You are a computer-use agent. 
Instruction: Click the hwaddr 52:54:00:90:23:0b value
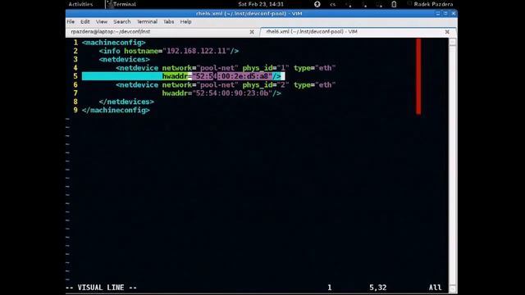pyautogui.click(x=231, y=93)
